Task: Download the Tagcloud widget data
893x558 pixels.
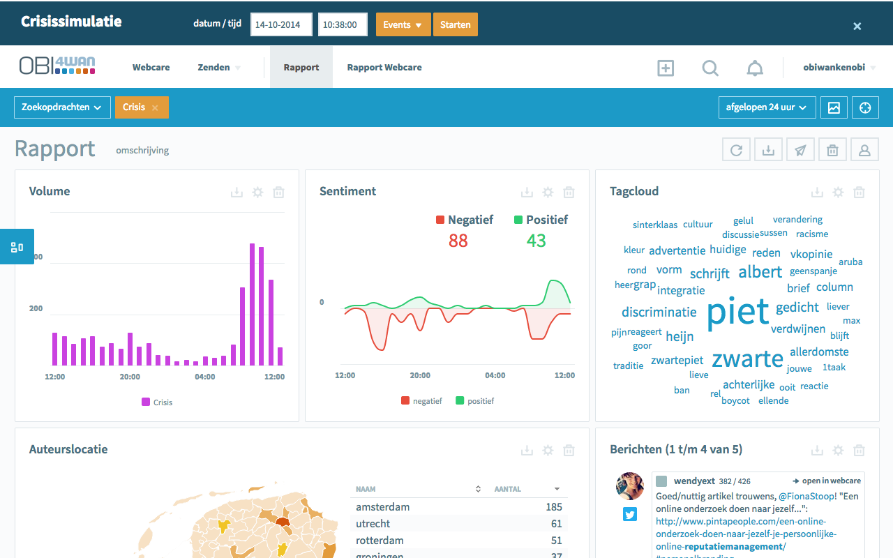Action: [817, 193]
